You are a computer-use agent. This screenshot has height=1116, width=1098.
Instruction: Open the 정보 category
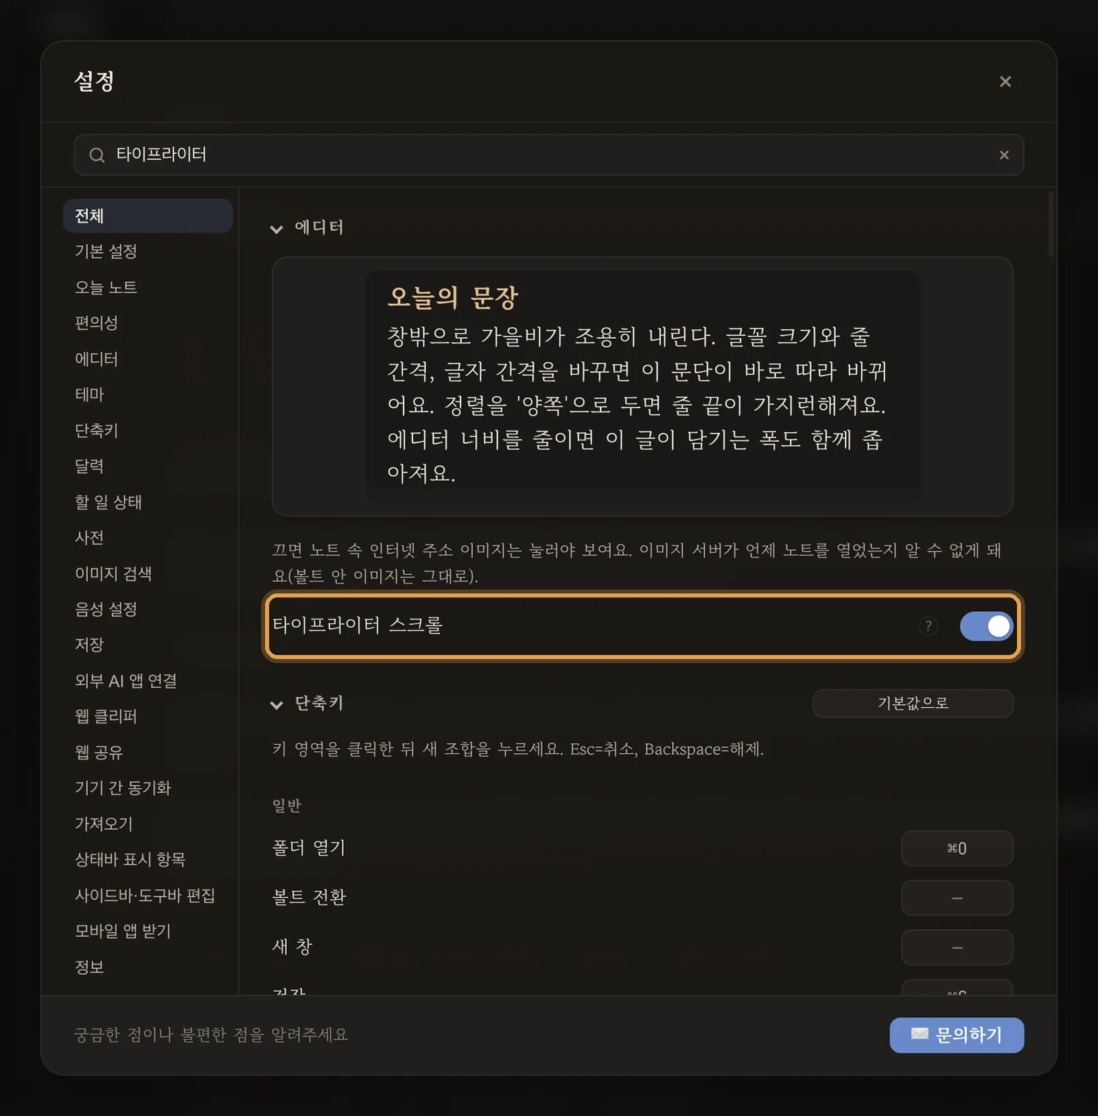tap(148, 967)
